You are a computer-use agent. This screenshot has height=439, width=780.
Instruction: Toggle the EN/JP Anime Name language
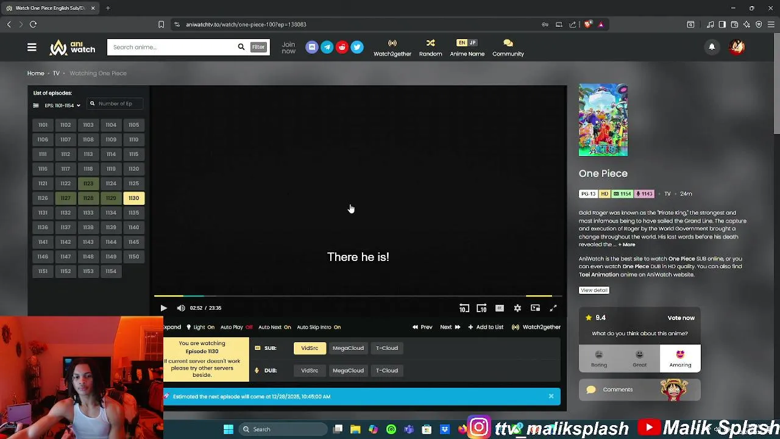(x=467, y=48)
